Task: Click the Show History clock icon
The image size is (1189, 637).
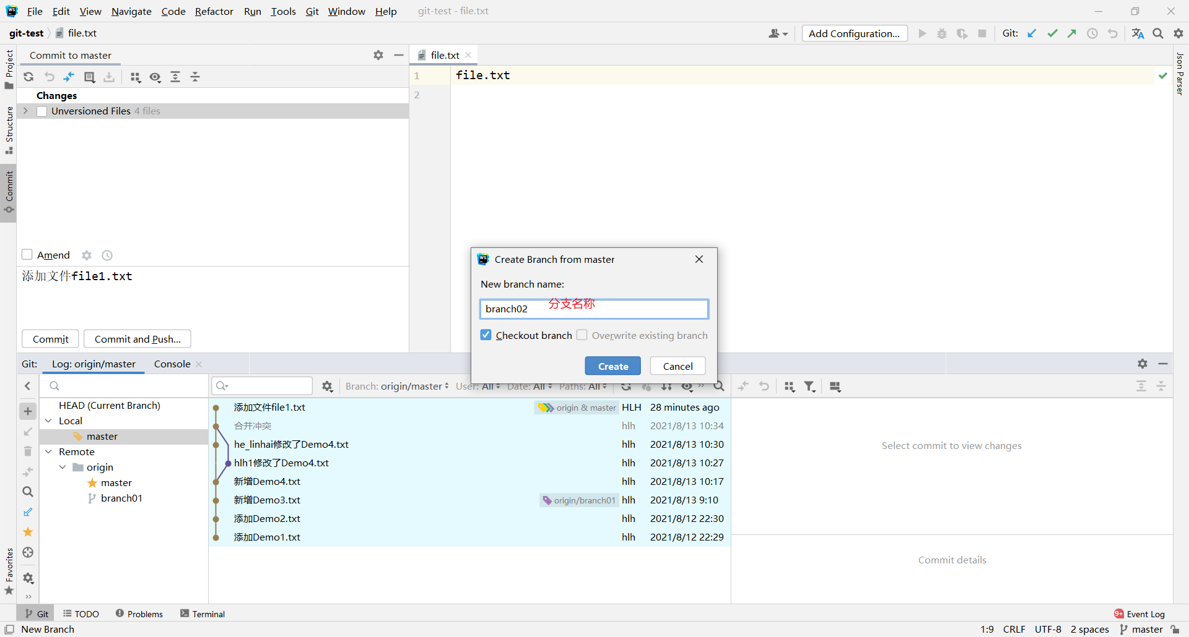Action: (x=1093, y=33)
